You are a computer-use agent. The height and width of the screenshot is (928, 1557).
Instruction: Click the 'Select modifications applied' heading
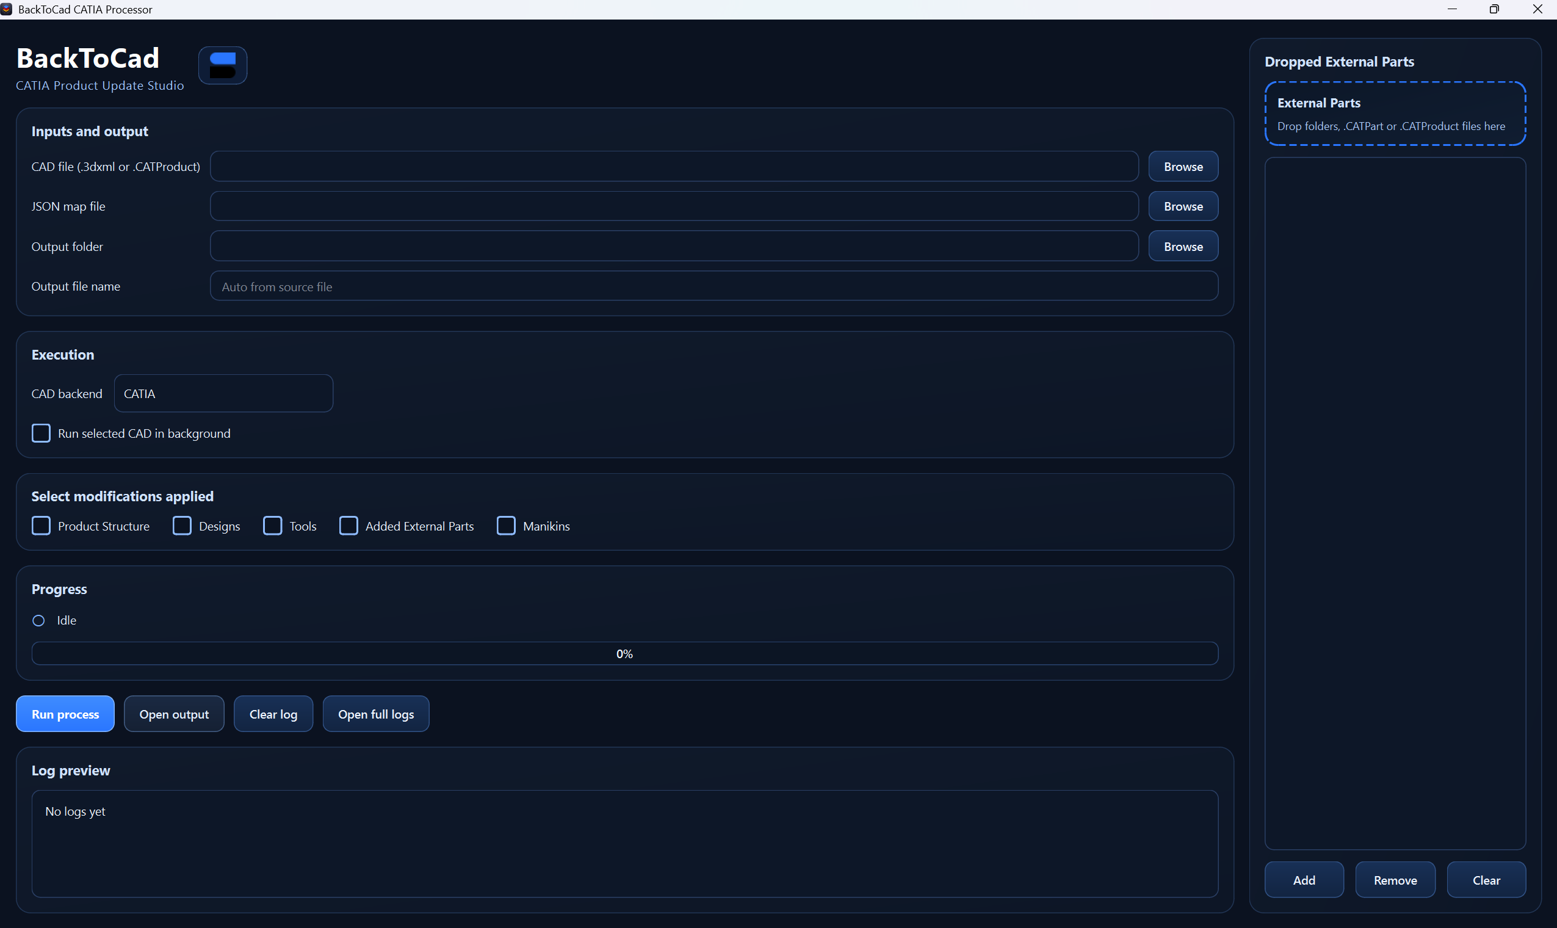pos(123,496)
